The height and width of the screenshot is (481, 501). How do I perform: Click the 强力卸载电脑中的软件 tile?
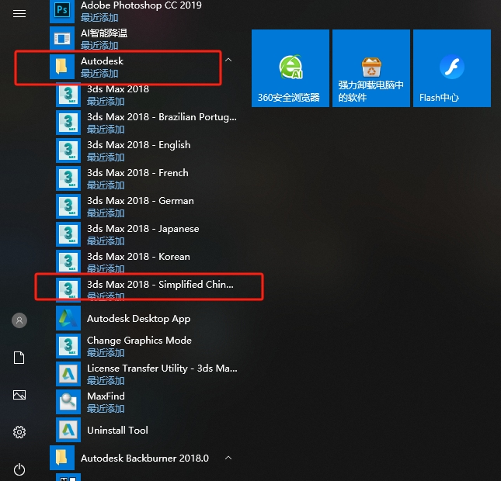tap(371, 68)
